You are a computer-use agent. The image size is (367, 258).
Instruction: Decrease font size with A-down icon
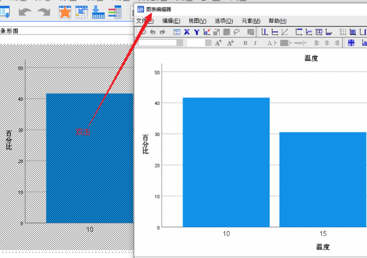pyautogui.click(x=230, y=43)
